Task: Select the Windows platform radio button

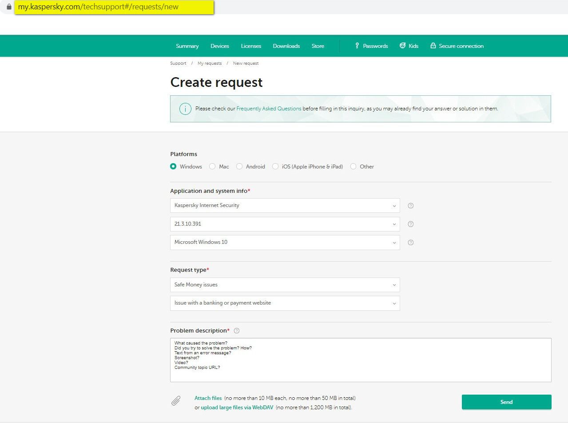Action: coord(173,166)
